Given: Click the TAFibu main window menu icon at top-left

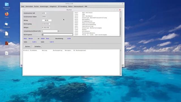Looking at the screenshot, I should coord(22,4).
